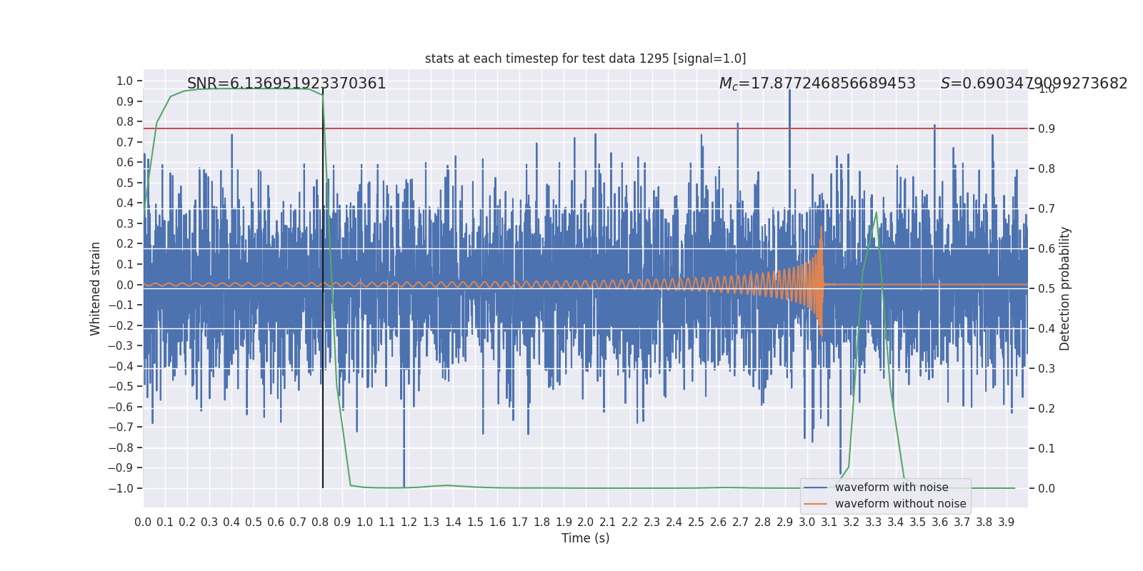Click the 'Whitened strain' y-axis label

tap(96, 288)
